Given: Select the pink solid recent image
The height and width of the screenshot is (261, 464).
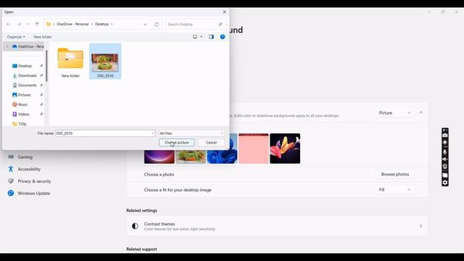Looking at the screenshot, I should [x=254, y=149].
